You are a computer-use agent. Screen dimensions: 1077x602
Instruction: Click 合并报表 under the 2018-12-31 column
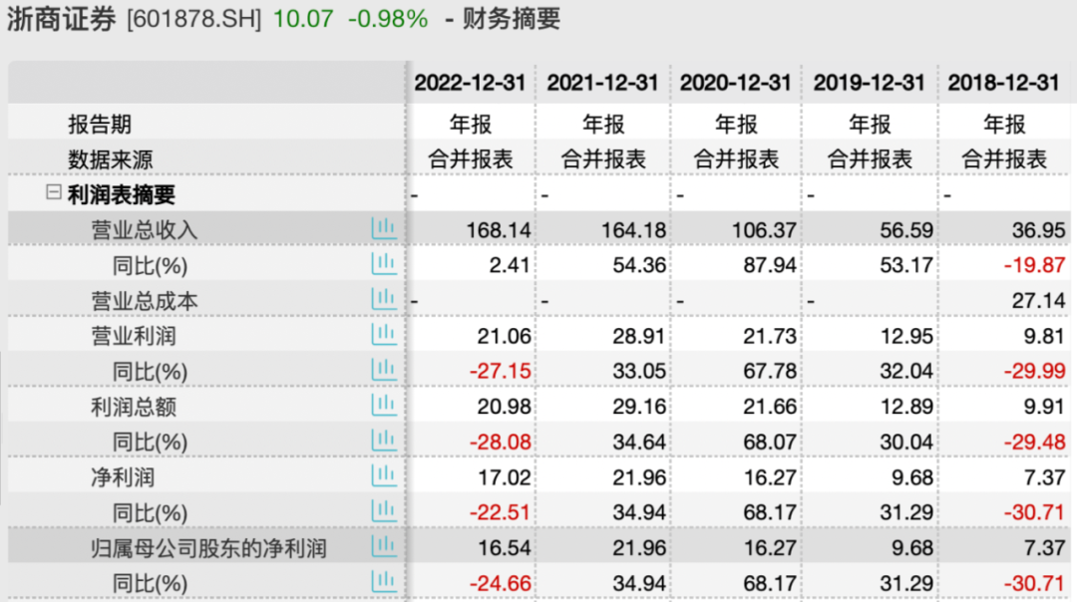[x=1003, y=159]
